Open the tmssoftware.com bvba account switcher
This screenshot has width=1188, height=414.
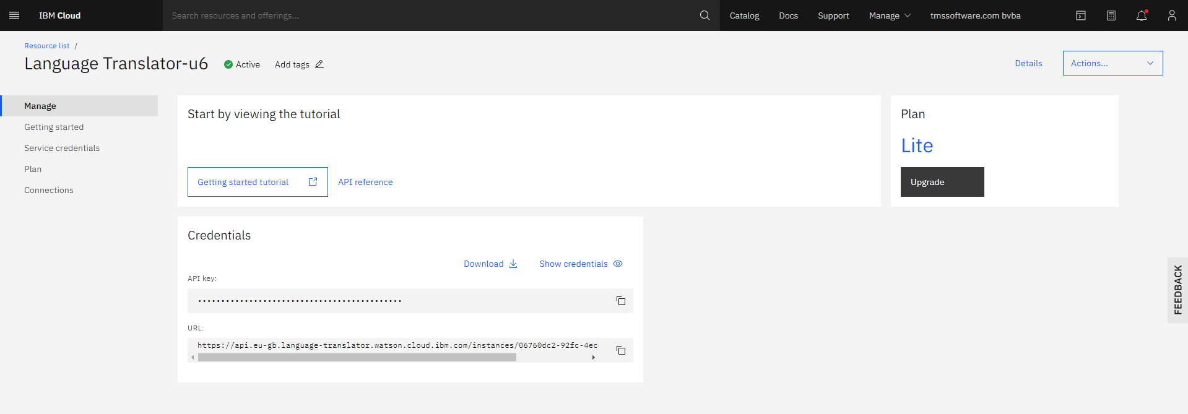(x=975, y=15)
